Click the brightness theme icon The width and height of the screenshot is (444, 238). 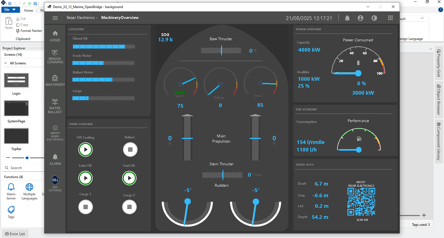coord(374,18)
